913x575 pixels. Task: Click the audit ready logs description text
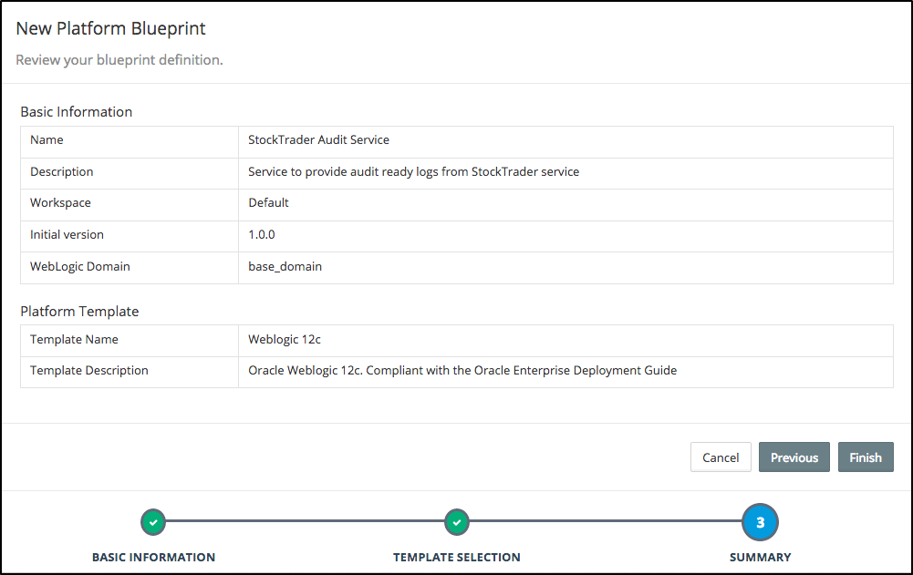coord(413,171)
